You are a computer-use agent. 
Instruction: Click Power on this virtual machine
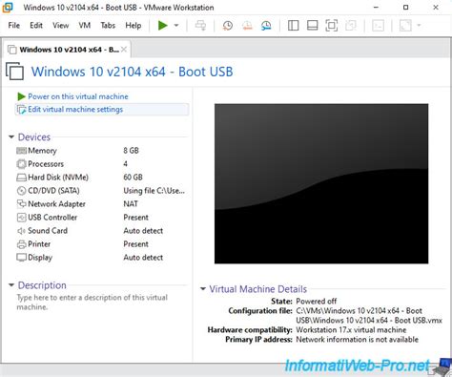[x=78, y=96]
